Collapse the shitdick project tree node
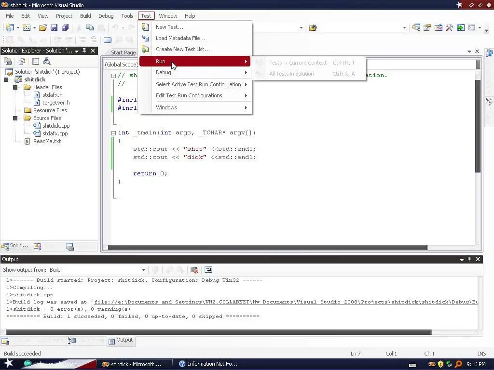Image resolution: width=494 pixels, height=370 pixels. [x=6, y=79]
